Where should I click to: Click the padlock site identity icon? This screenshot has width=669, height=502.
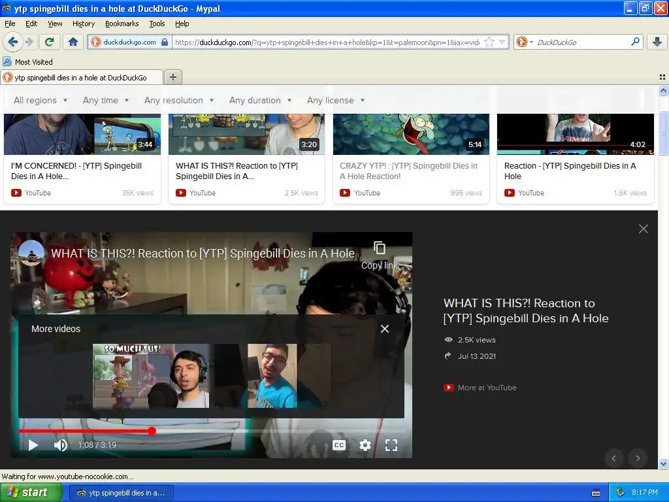(165, 42)
